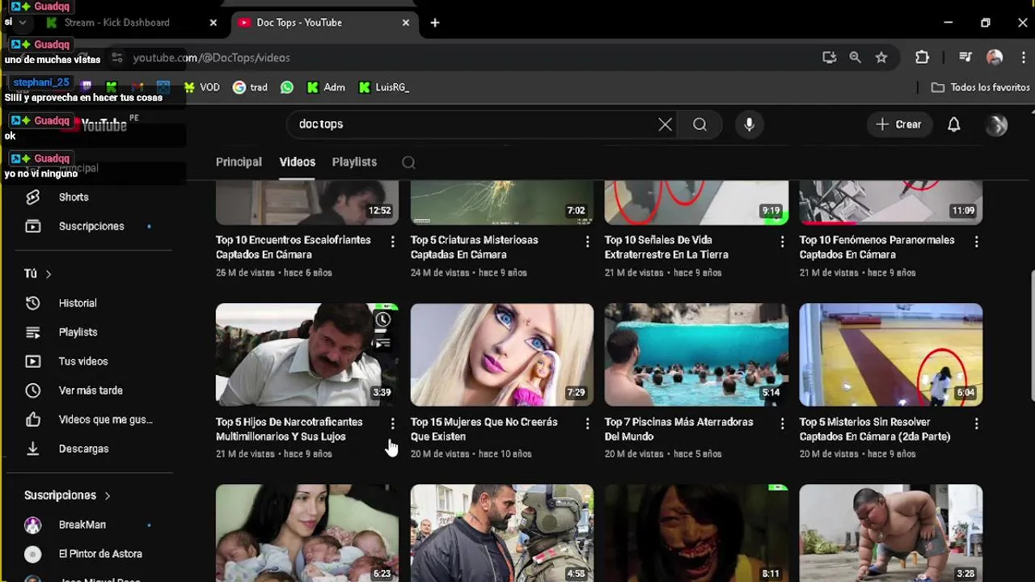
Task: Select the Videos channel tab
Action: tap(298, 162)
